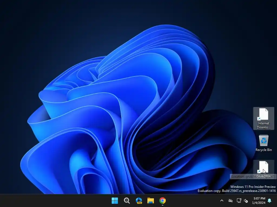Open the Windows Start menu
The width and height of the screenshot is (277, 207).
pos(115,201)
